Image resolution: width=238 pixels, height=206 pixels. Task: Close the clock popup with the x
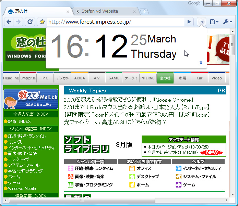tap(201, 63)
